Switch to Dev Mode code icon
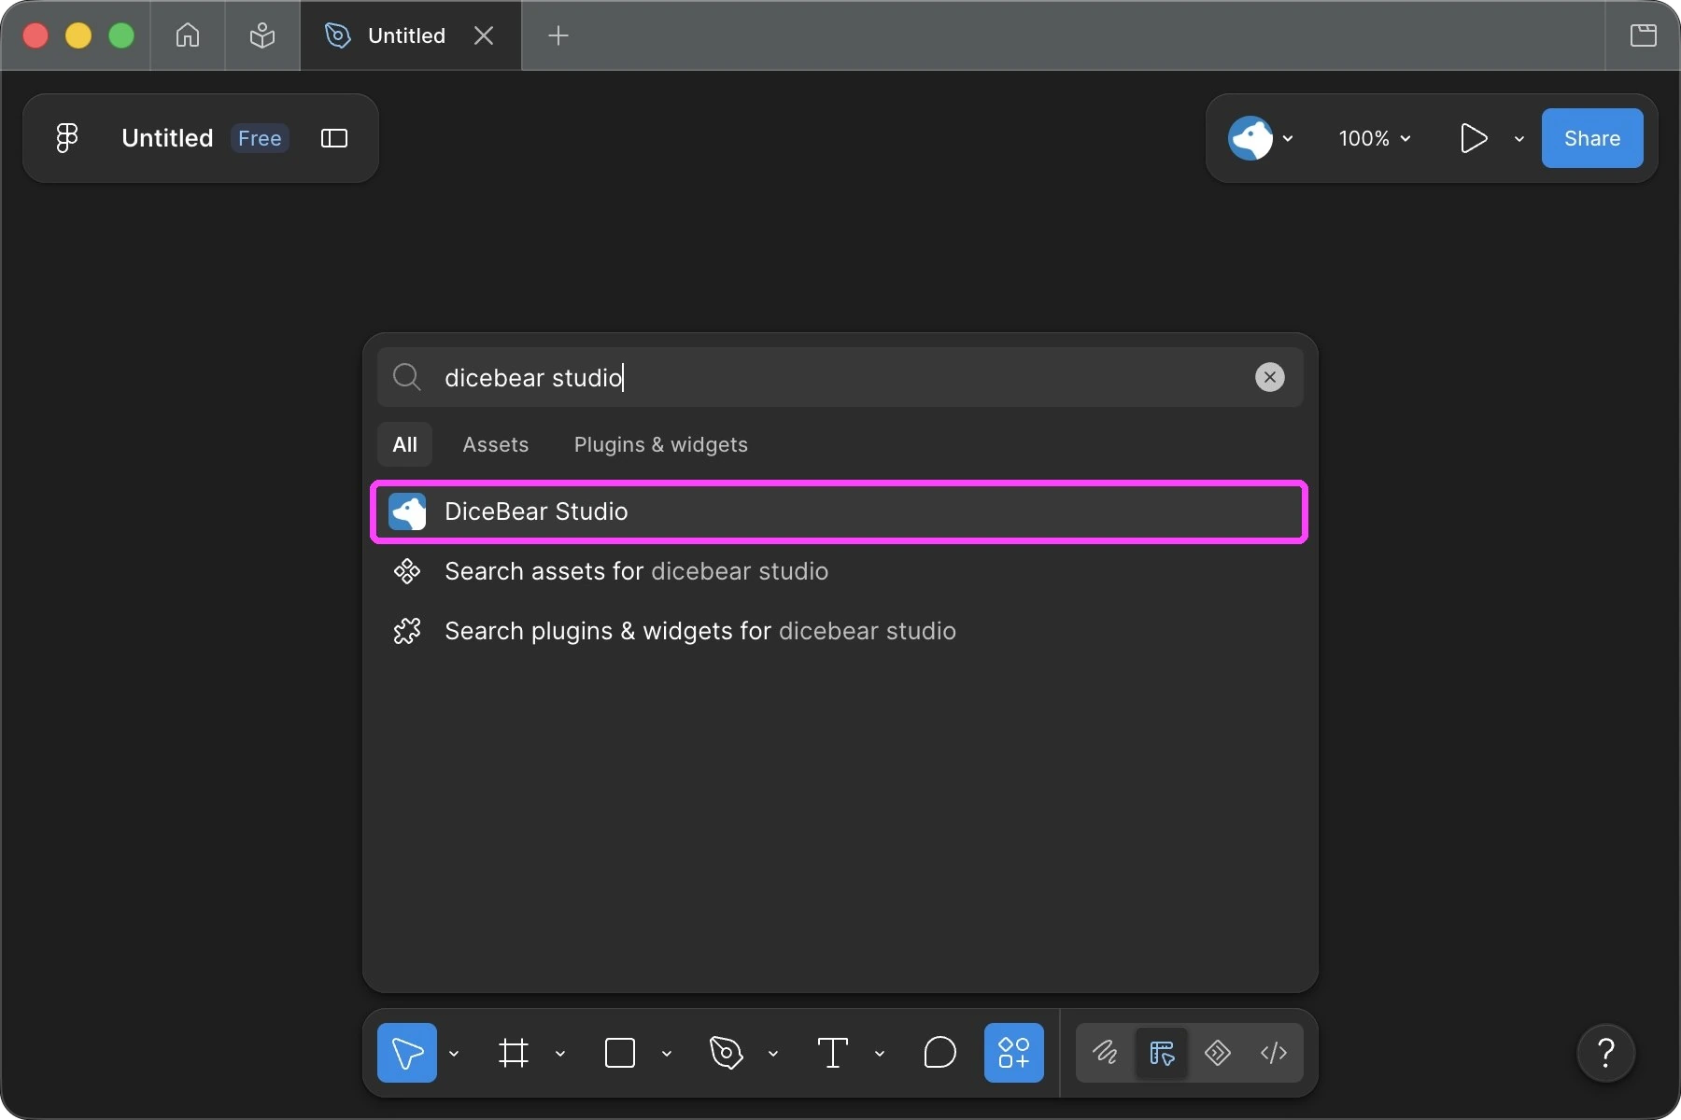The height and width of the screenshot is (1120, 1681). point(1274,1053)
